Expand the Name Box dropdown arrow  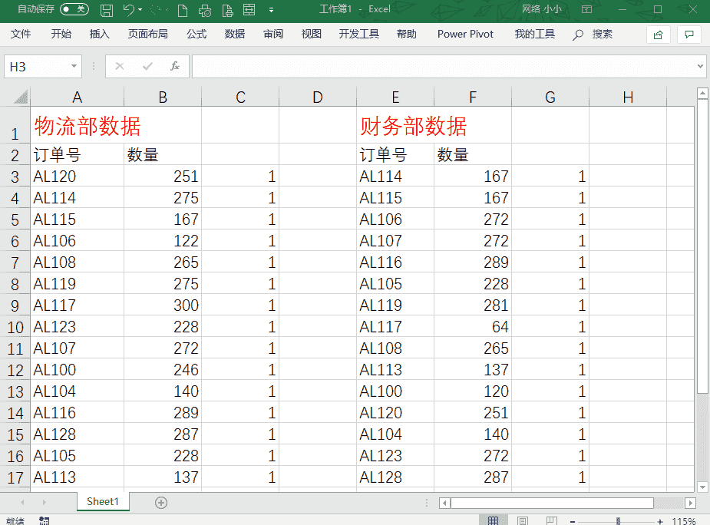(74, 67)
